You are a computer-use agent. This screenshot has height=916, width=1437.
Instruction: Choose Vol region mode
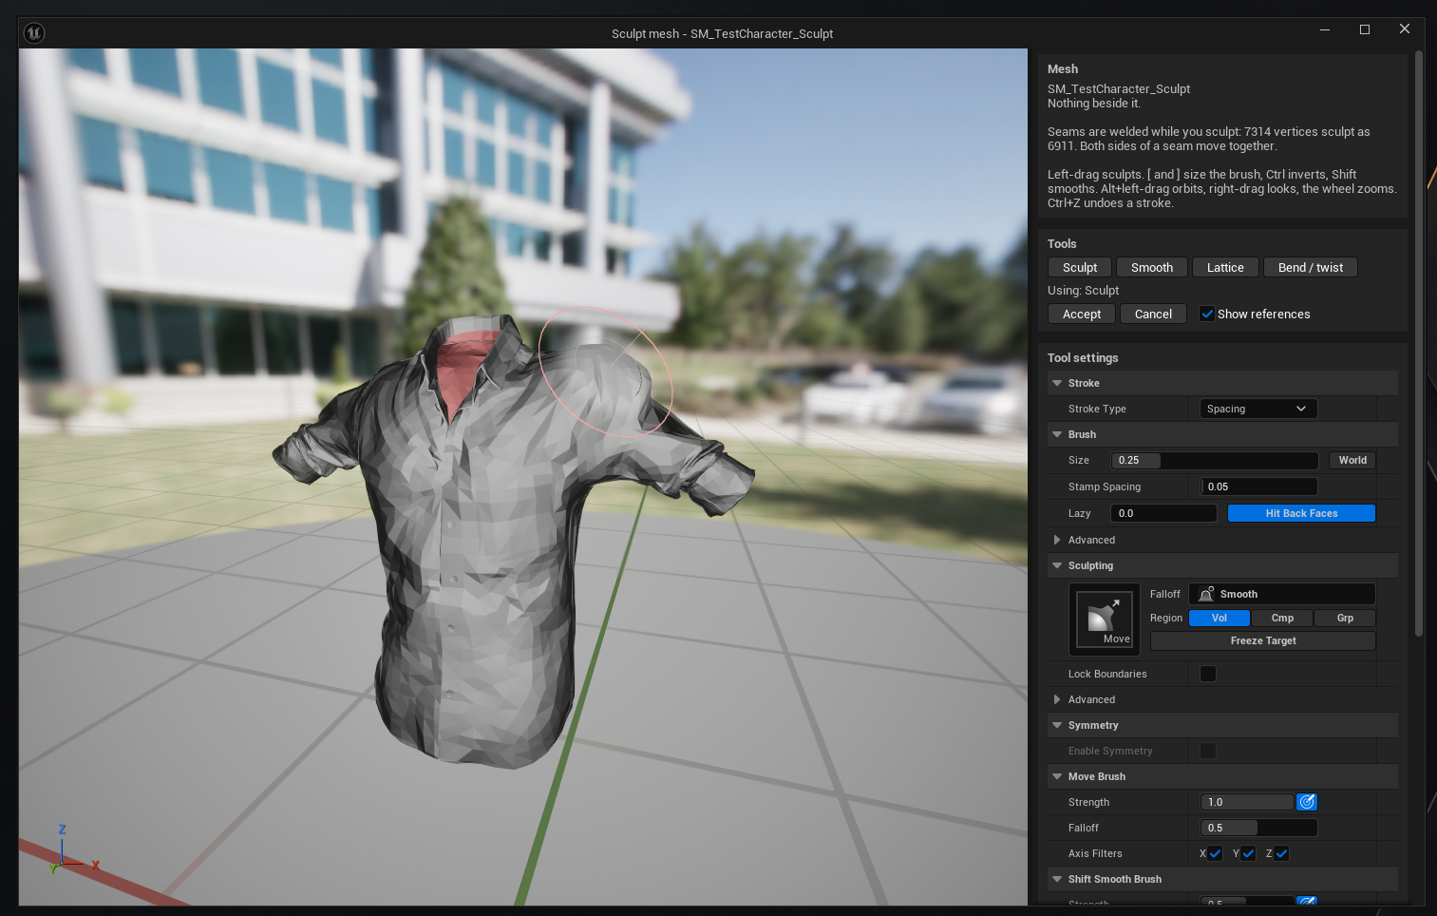(1220, 618)
